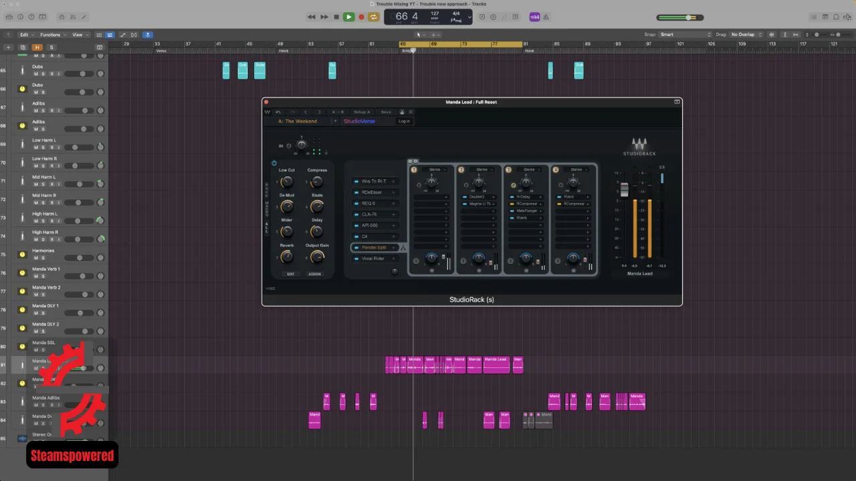Toggle Waveform Zoom button
This screenshot has height=481, width=856.
point(772,35)
